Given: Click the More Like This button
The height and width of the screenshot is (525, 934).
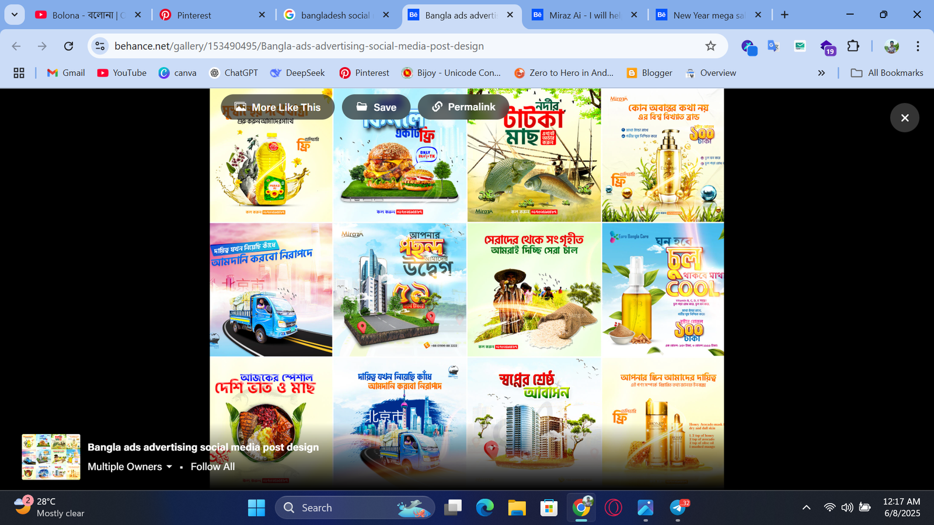Looking at the screenshot, I should point(277,107).
